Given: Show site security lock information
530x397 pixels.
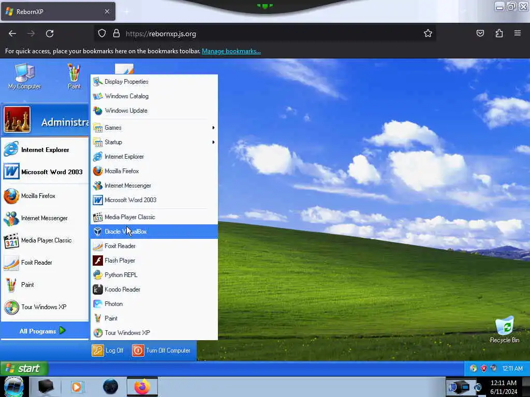Looking at the screenshot, I should [116, 33].
